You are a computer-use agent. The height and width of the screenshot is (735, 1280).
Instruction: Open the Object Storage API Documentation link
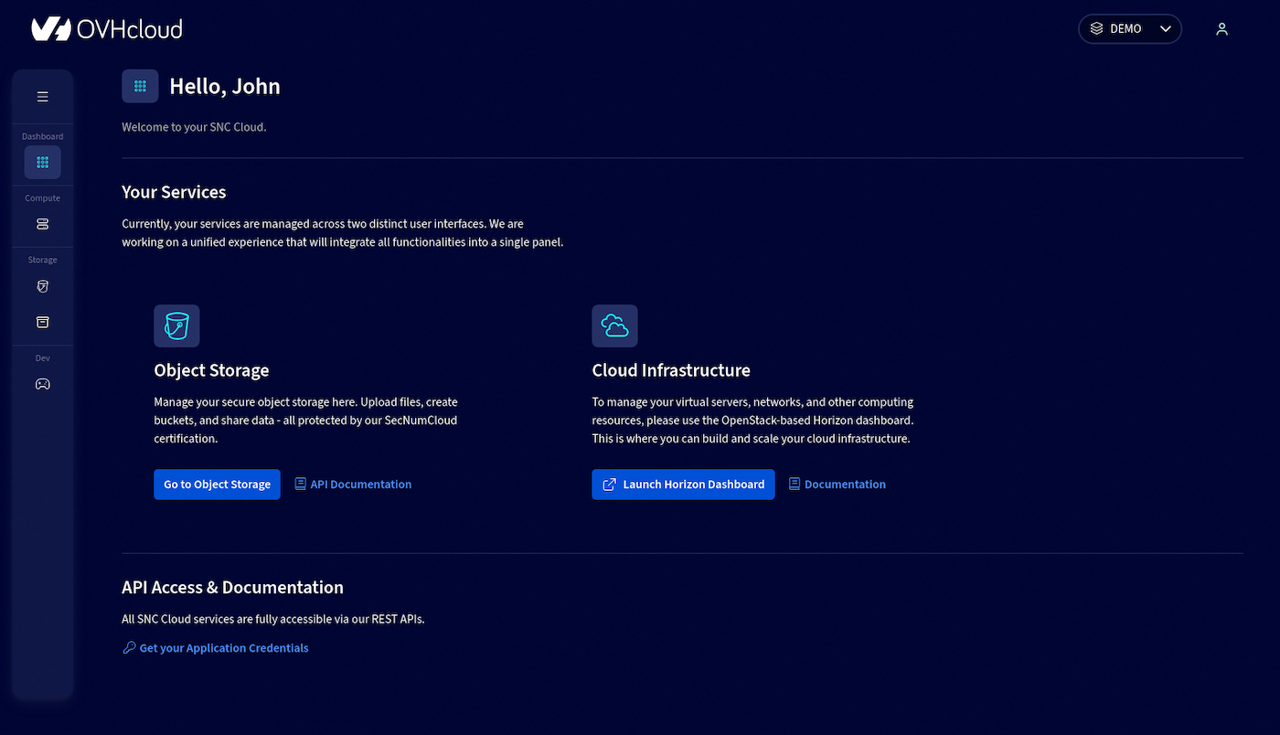pos(353,485)
